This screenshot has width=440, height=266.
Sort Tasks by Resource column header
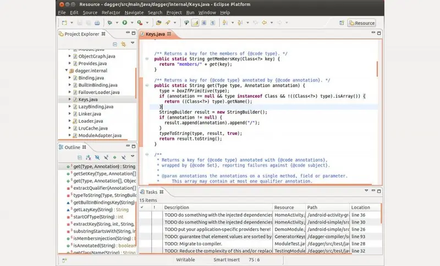click(289, 207)
